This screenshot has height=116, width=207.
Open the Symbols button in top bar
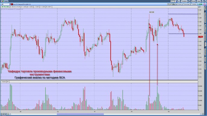[x=184, y=1]
